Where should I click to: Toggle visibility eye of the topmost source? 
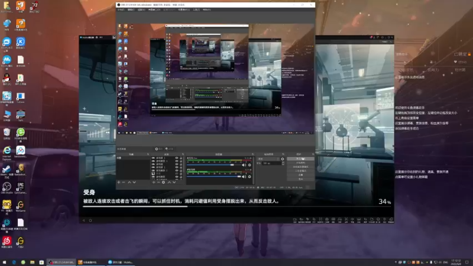click(x=177, y=158)
